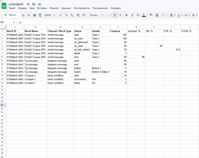Click the undo arrow in toolbar
This screenshot has height=158, width=199.
[23, 15]
